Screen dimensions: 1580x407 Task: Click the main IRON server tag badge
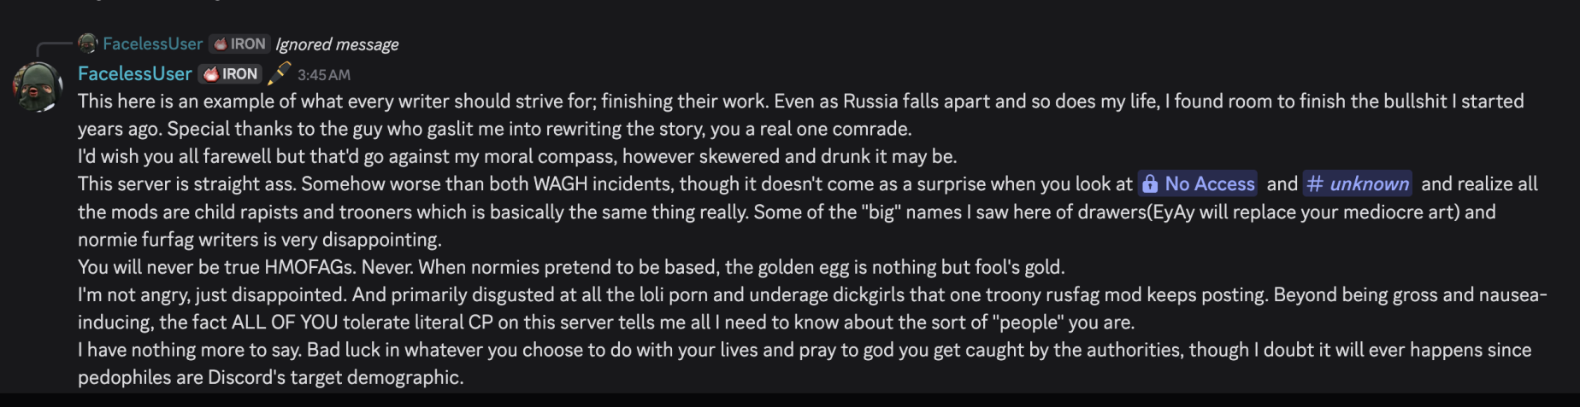coord(231,74)
